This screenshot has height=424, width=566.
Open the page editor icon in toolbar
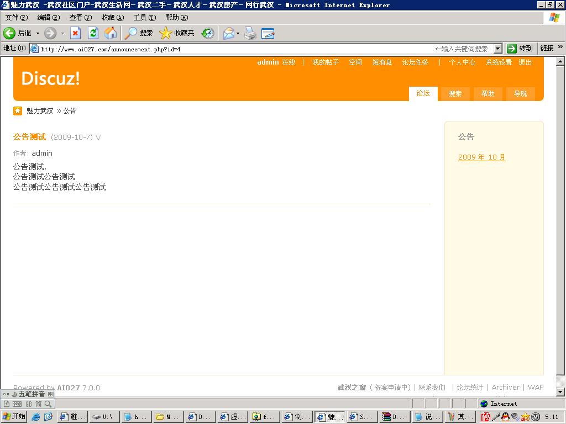pyautogui.click(x=268, y=33)
